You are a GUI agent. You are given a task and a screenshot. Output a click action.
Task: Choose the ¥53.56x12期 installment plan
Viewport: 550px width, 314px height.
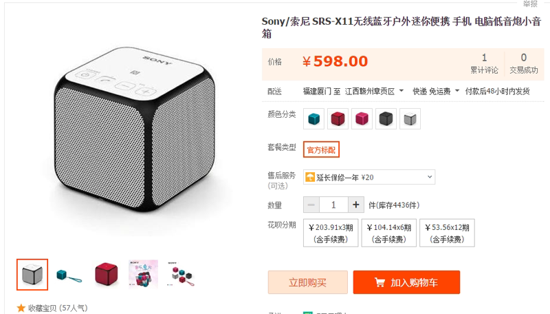coord(448,233)
